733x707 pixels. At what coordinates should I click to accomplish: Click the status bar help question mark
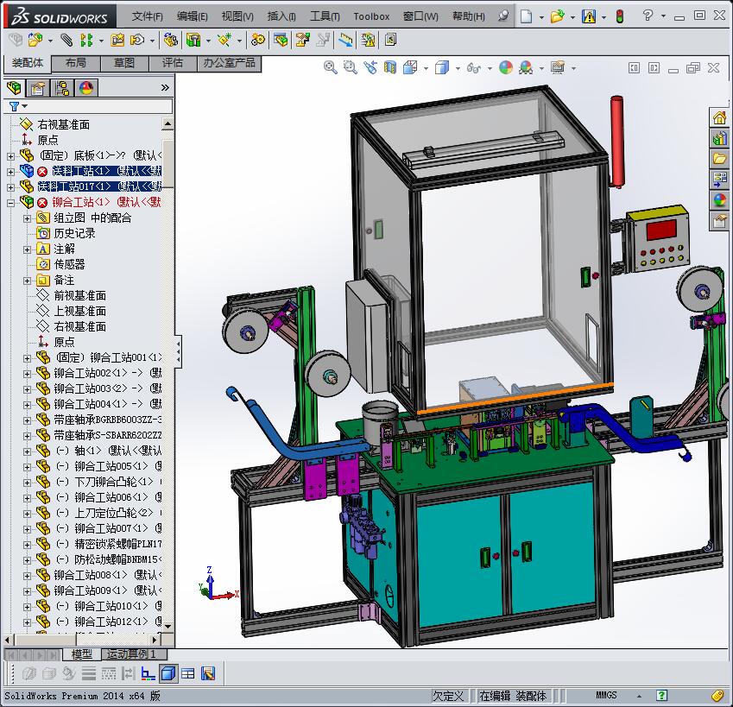coord(661,695)
